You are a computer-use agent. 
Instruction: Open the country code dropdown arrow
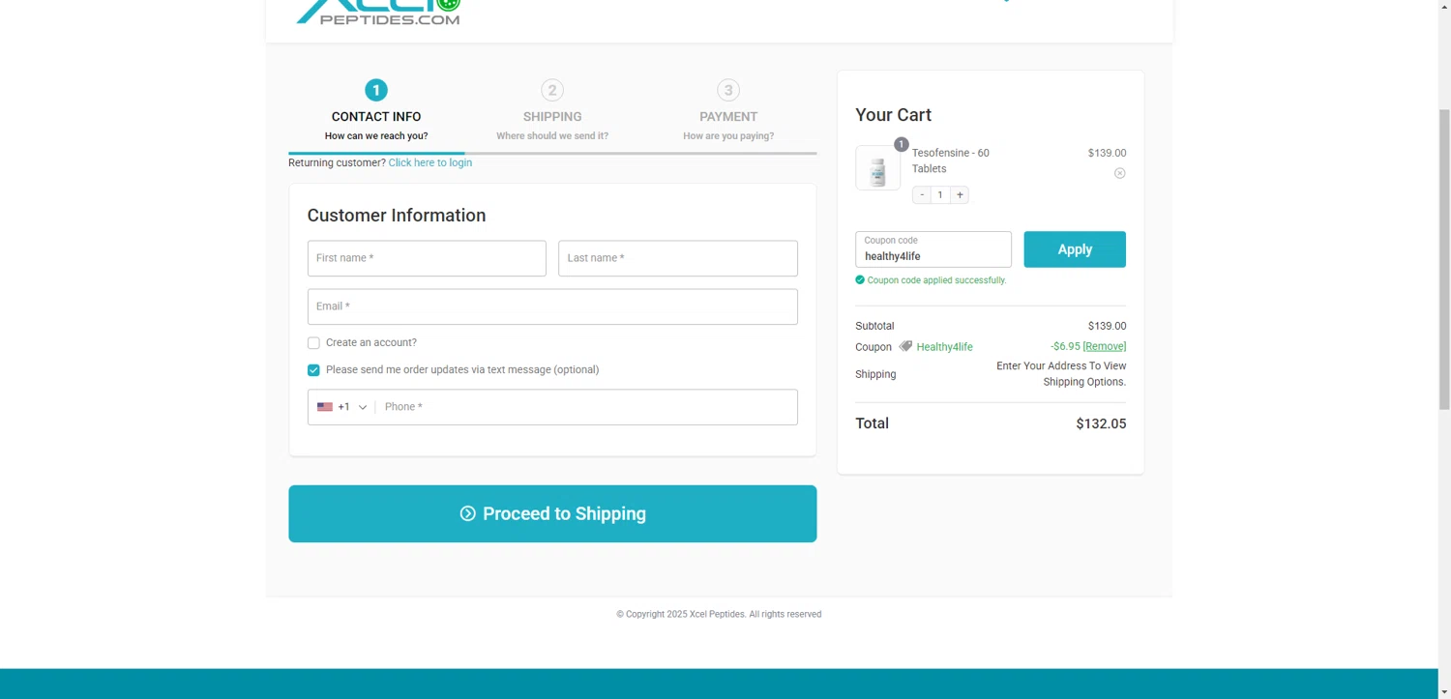[363, 407]
